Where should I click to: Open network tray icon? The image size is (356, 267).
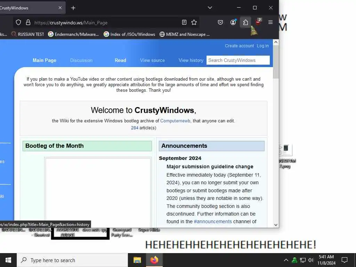pos(303,260)
